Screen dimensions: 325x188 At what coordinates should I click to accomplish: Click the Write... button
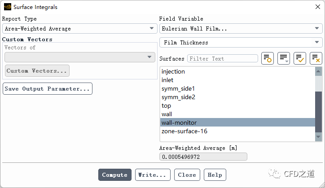point(153,175)
